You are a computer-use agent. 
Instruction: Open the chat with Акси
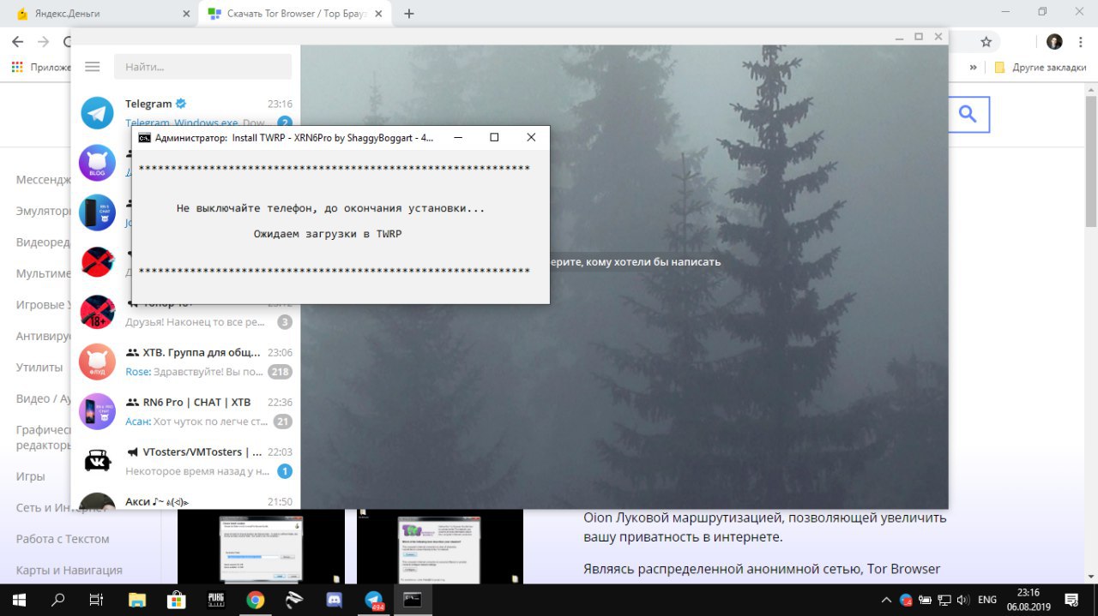tap(185, 498)
